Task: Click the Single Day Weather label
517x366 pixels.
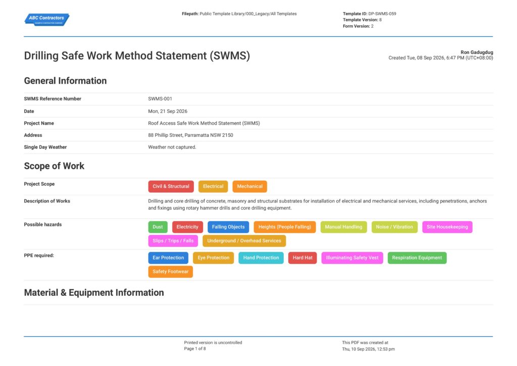Action: [45, 147]
